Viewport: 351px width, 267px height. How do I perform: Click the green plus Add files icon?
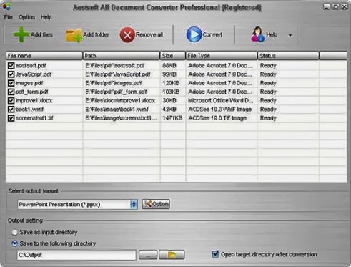(21, 35)
